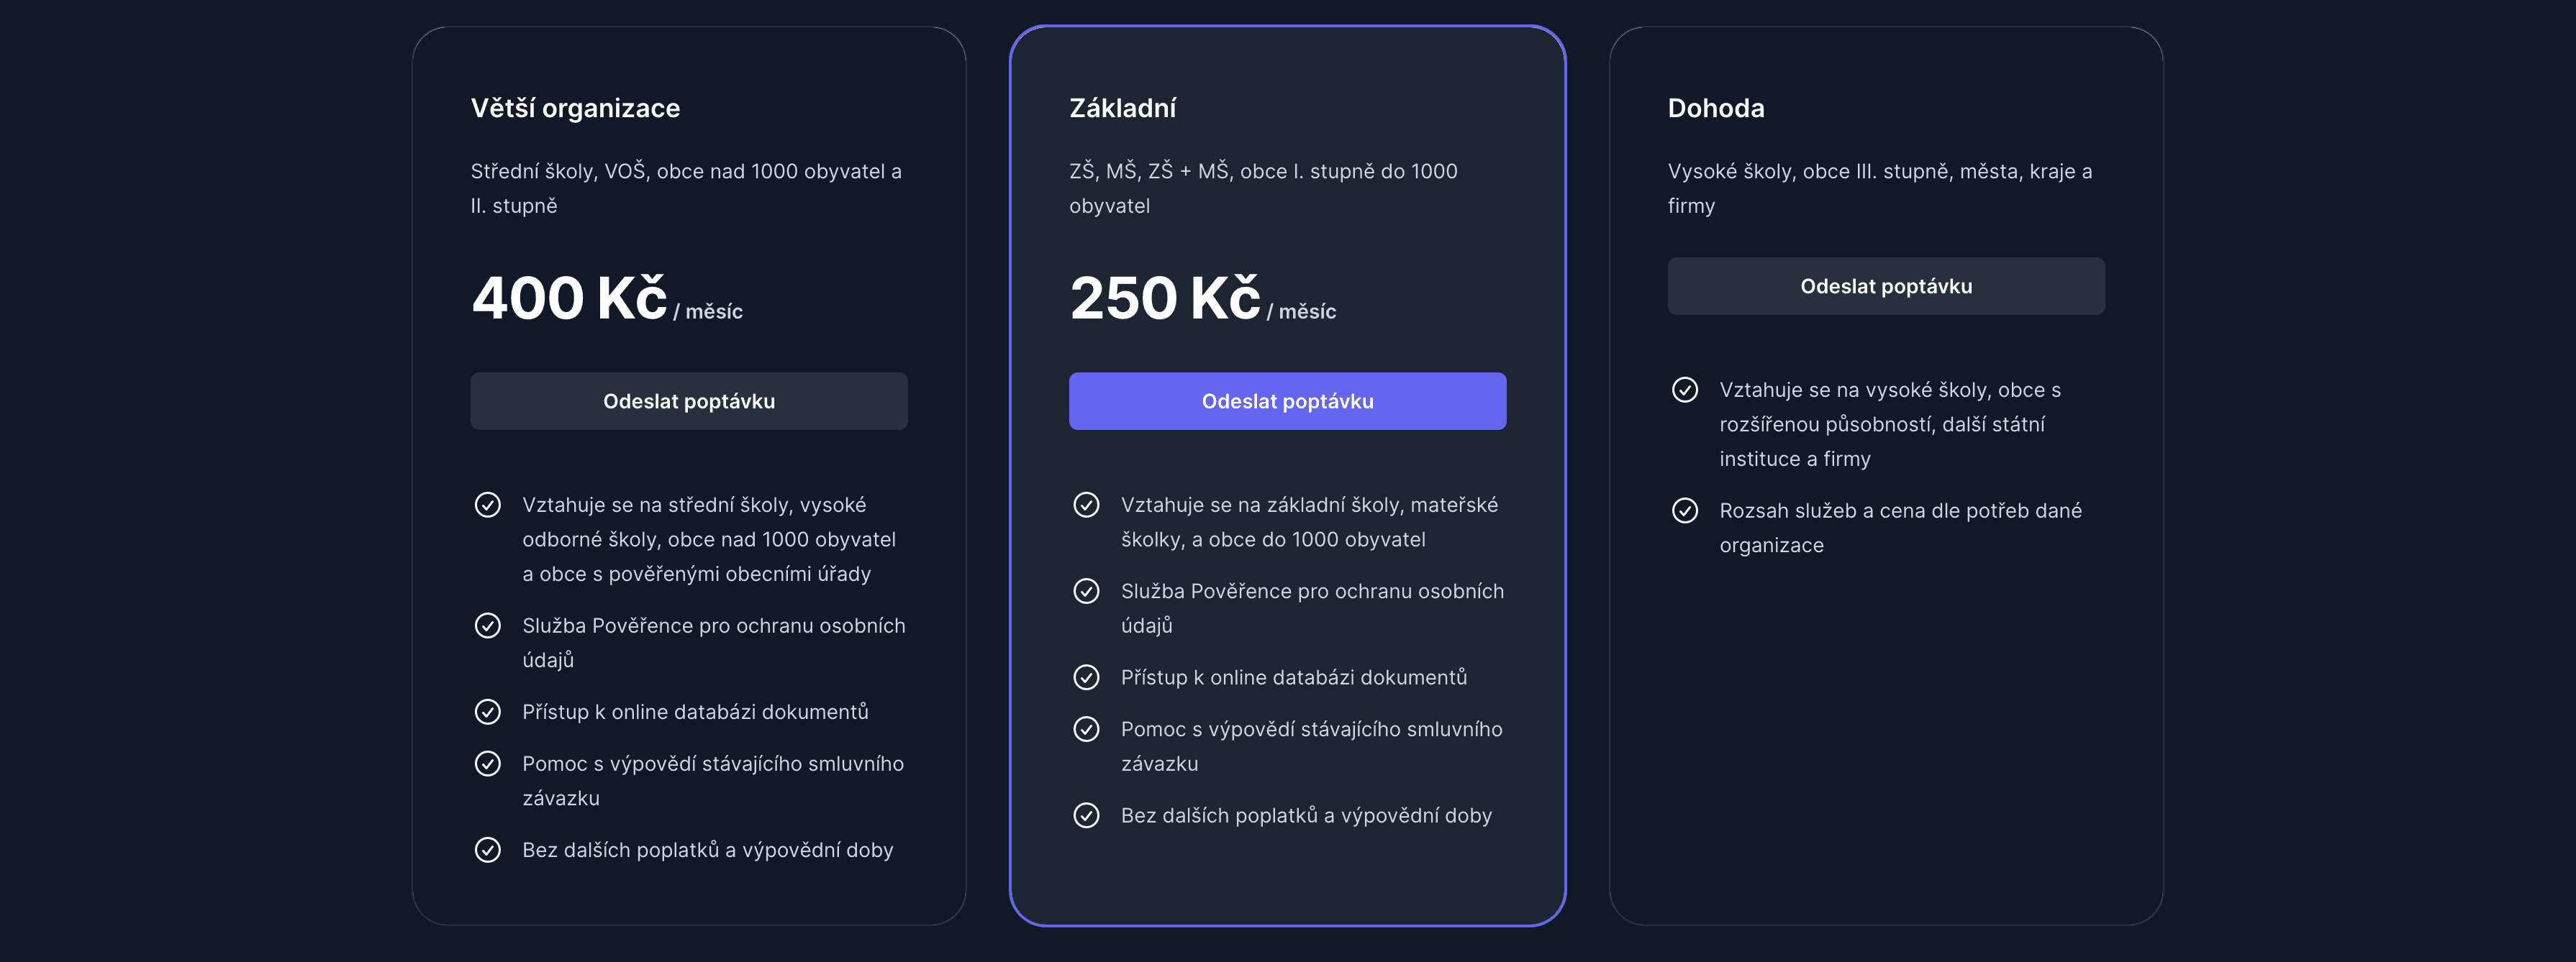Click checkmark for Pomoc s výpovědí in Základní
Viewport: 2576px width, 962px height.
(1086, 730)
